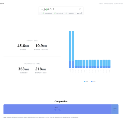Image resolution: width=123 pixels, height=123 pixels.
Task: Click the MIN legend color swatch
Action: [x=85, y=81]
